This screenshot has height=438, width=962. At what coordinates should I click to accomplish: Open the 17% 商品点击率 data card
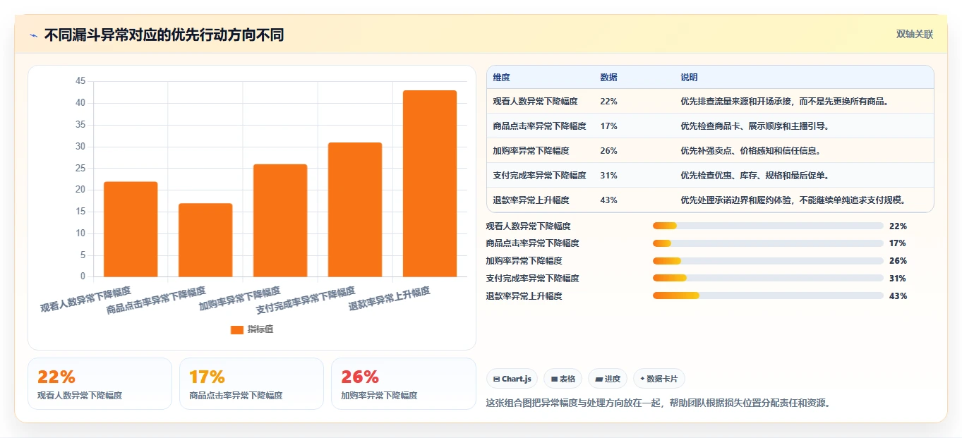(251, 384)
